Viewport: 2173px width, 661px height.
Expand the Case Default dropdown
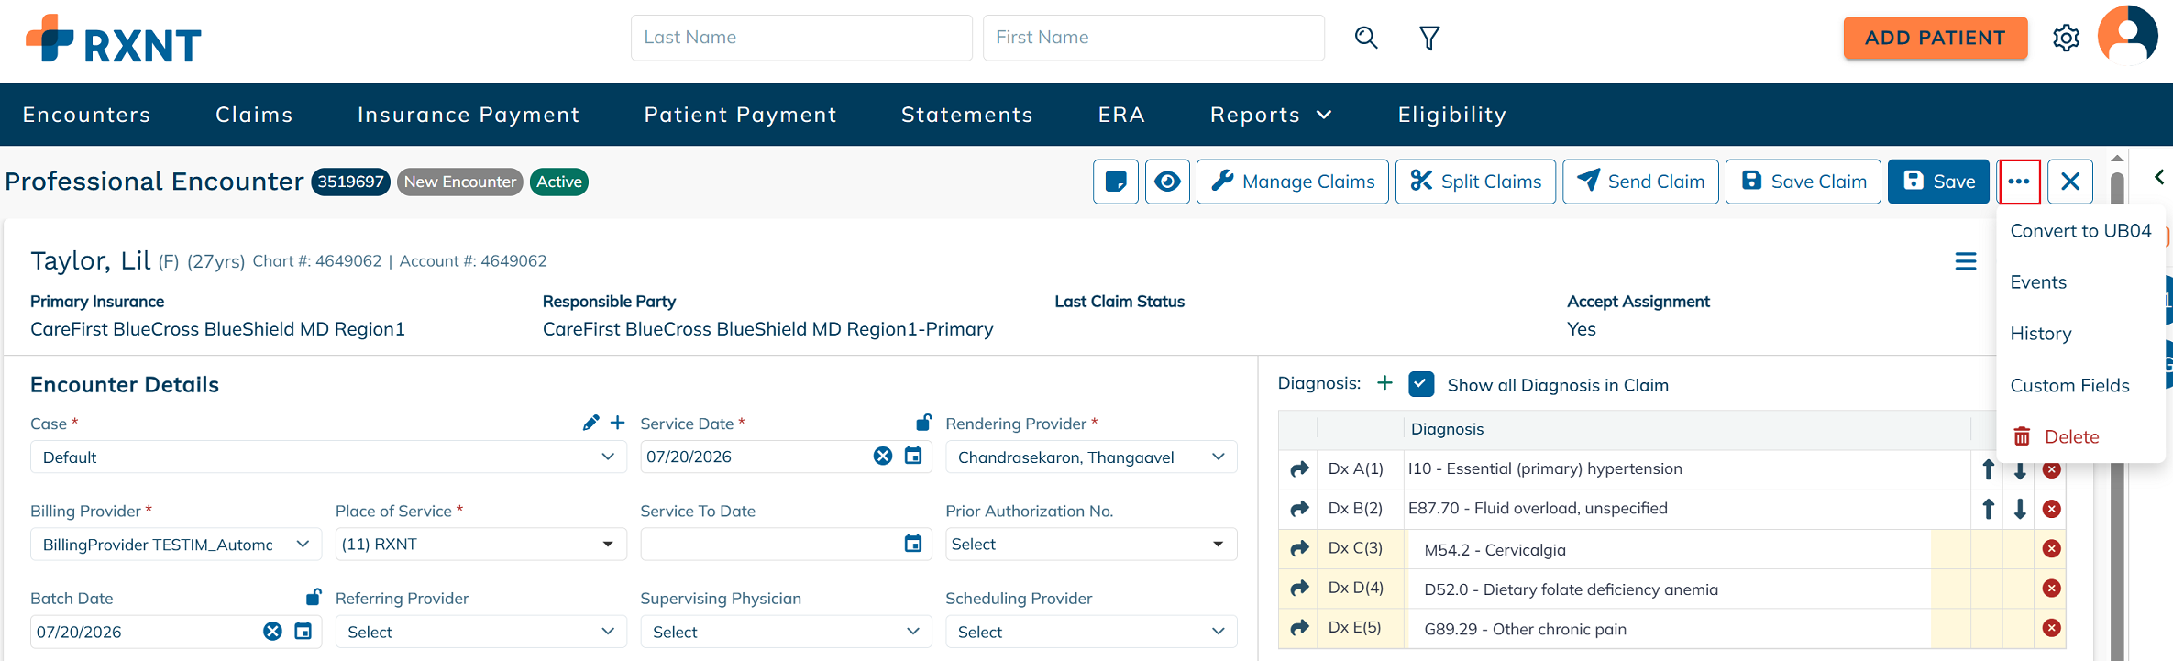pyautogui.click(x=328, y=457)
